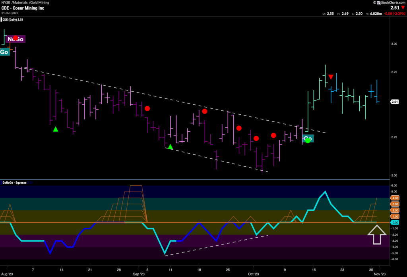Click the red dot on the NoGo label

coord(16,38)
